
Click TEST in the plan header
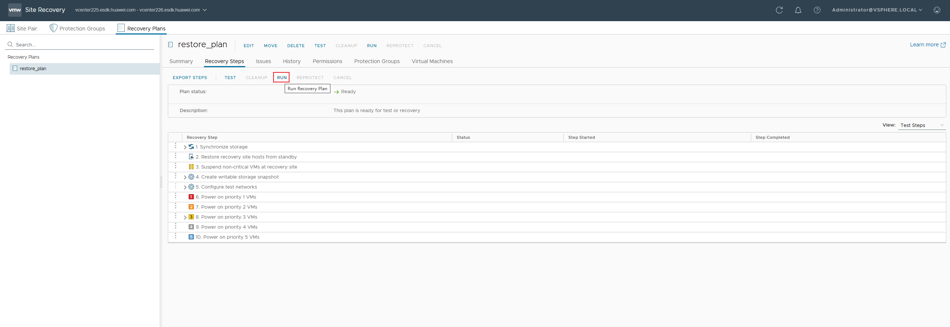[x=320, y=46]
